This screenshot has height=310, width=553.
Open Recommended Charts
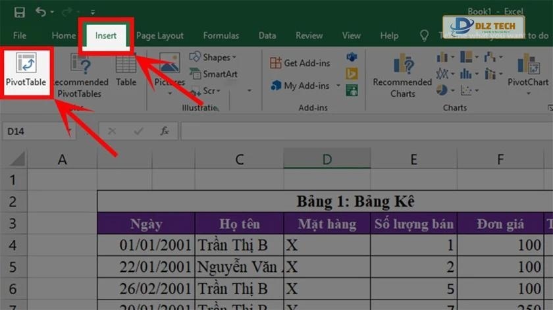click(x=402, y=76)
